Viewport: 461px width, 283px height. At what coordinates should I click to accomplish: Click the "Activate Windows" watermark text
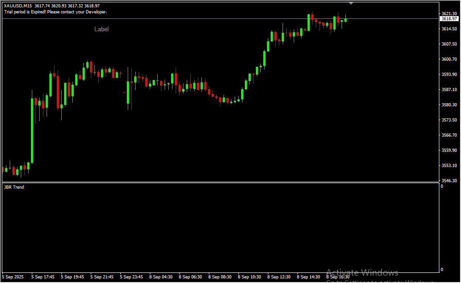362,272
